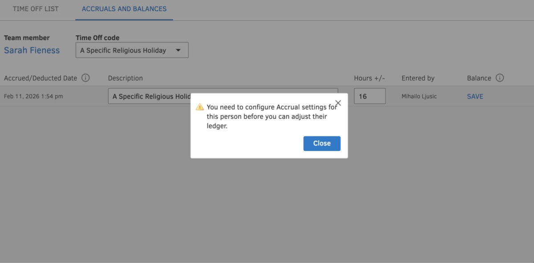Image resolution: width=534 pixels, height=263 pixels.
Task: Click the dropdown arrow next to the holiday code
Action: coord(179,50)
